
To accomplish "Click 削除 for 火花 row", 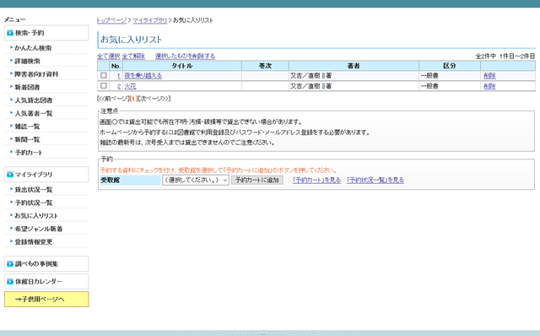I will [489, 86].
